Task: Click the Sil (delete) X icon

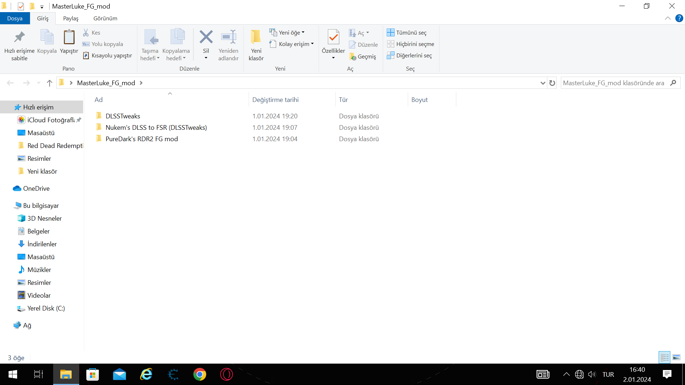Action: coord(206,37)
